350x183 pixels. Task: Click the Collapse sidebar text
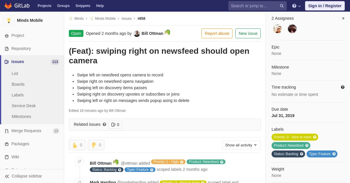(x=27, y=176)
